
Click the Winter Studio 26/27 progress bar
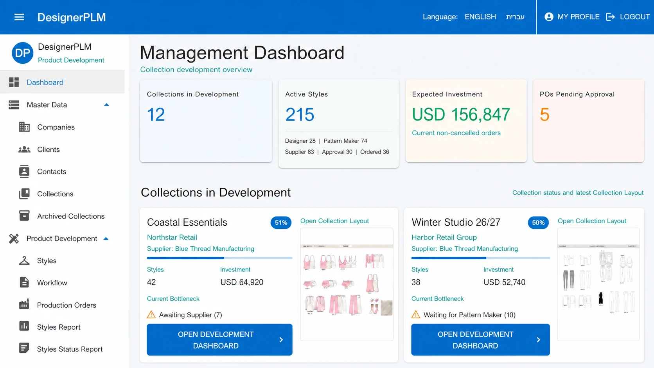tap(480, 258)
